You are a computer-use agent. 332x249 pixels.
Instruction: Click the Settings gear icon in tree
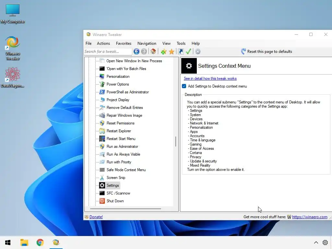[102, 185]
